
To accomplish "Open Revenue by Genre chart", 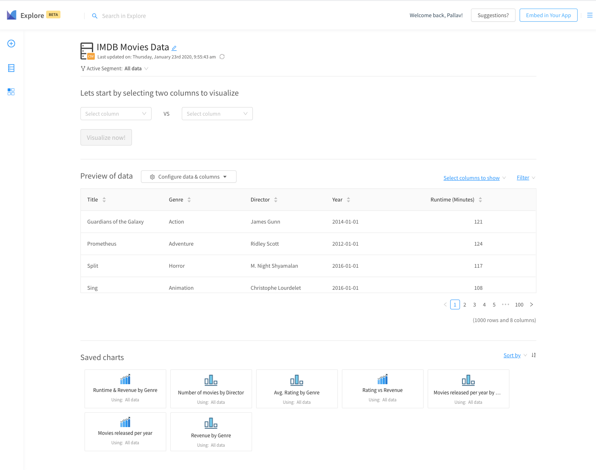I will click(x=211, y=432).
